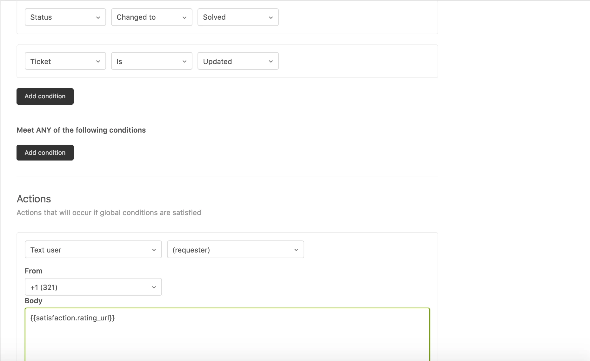
Task: Open the (requester) recipient dropdown
Action: coord(235,249)
